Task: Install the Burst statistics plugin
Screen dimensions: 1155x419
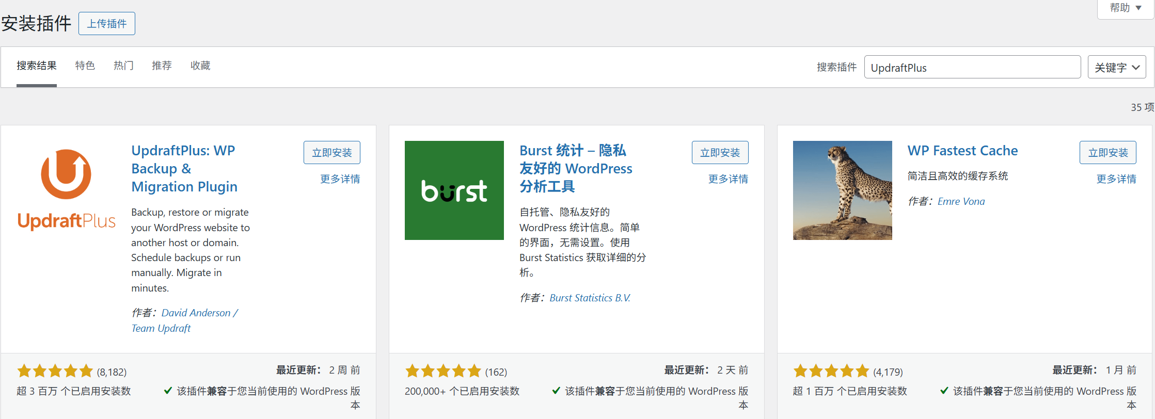Action: coord(720,153)
